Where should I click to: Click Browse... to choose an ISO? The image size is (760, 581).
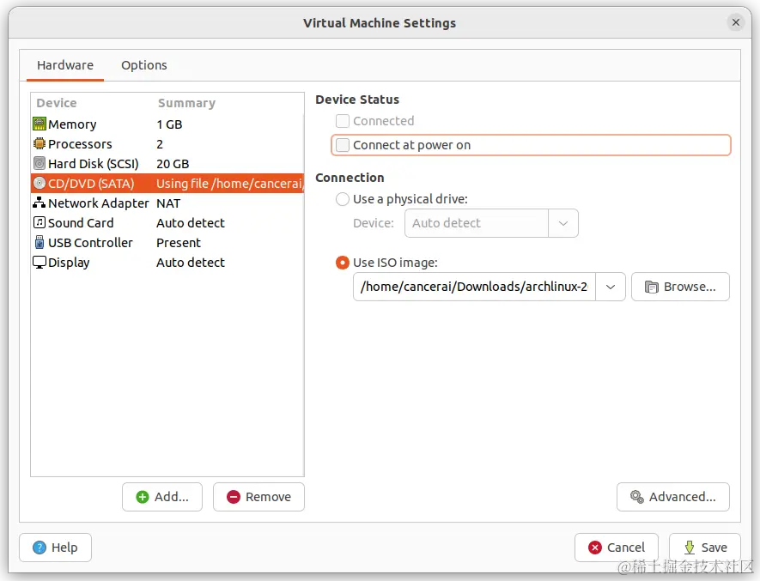(x=680, y=287)
